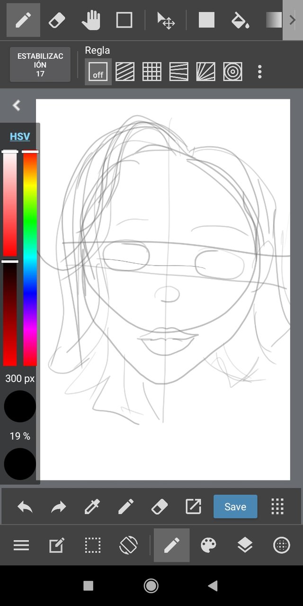The height and width of the screenshot is (606, 303).
Task: Rotate the canvas view
Action: coord(128,545)
